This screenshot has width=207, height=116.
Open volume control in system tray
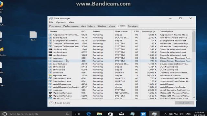182,114
